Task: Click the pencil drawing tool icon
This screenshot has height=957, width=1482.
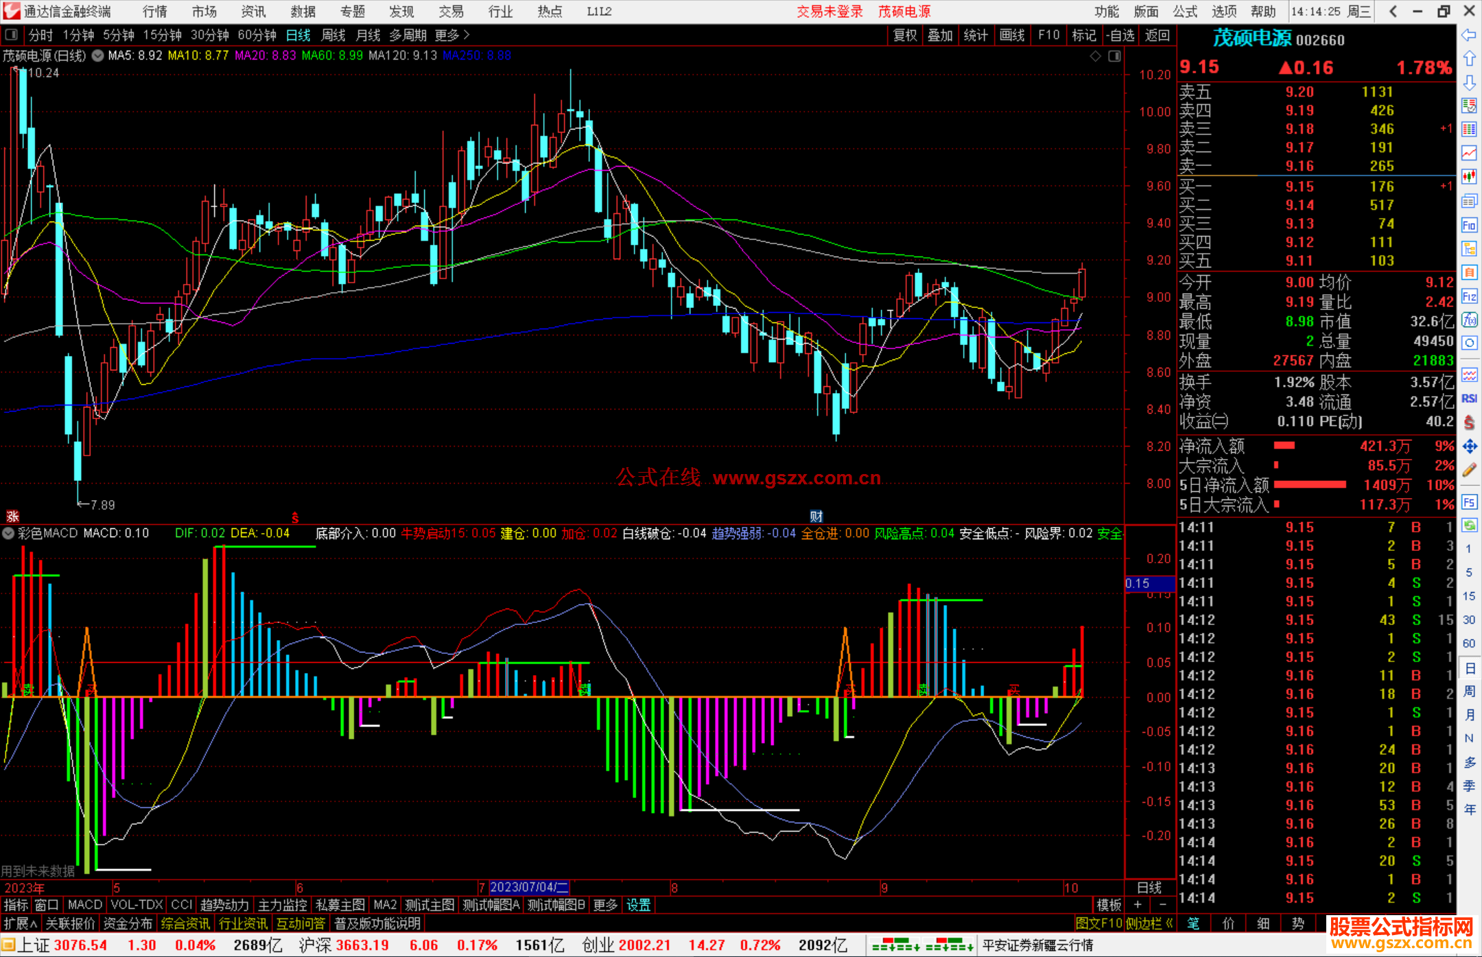Action: pos(1469,470)
